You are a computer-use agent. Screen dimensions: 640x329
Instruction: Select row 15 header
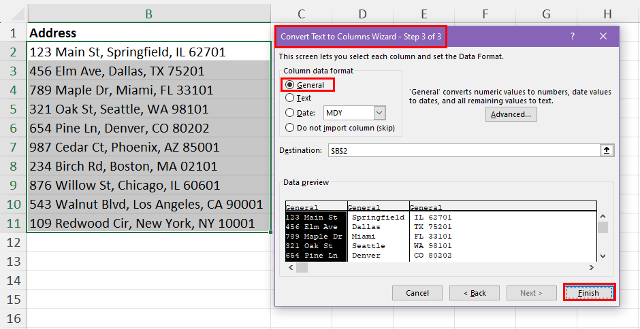point(14,299)
